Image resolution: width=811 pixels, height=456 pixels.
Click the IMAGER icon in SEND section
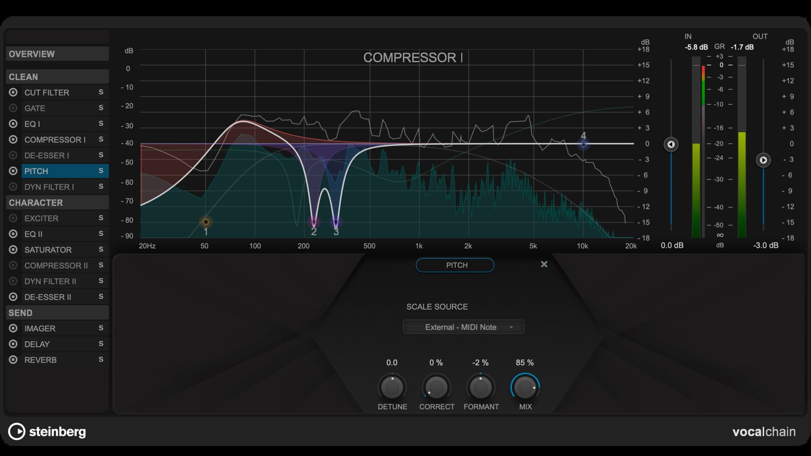(x=13, y=328)
